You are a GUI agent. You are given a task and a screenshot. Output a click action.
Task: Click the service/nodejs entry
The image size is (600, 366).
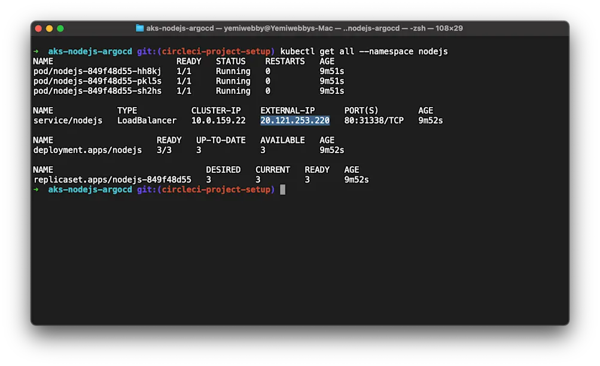pyautogui.click(x=68, y=120)
